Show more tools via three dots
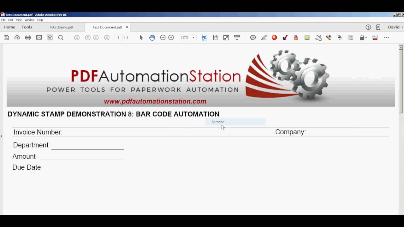The image size is (404, 227). point(386,38)
